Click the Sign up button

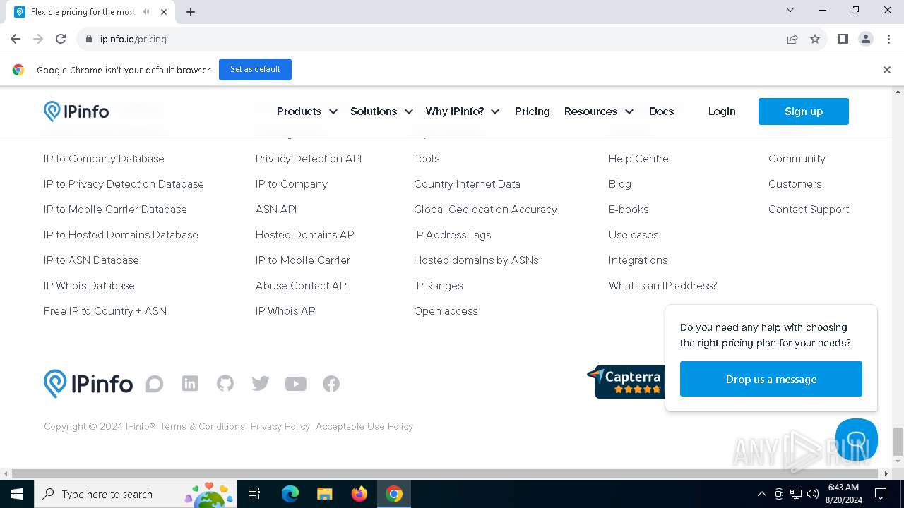click(x=804, y=111)
